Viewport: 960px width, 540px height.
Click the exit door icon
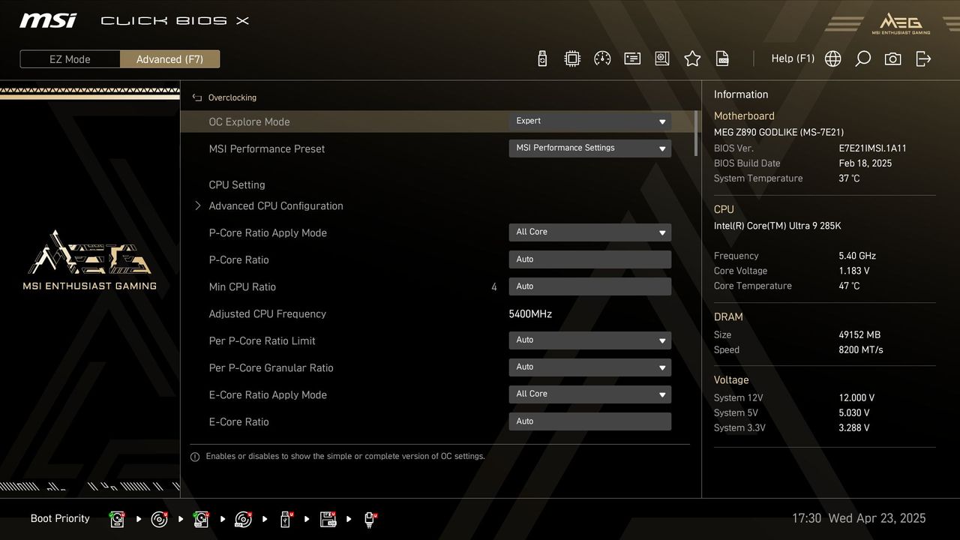pos(923,58)
